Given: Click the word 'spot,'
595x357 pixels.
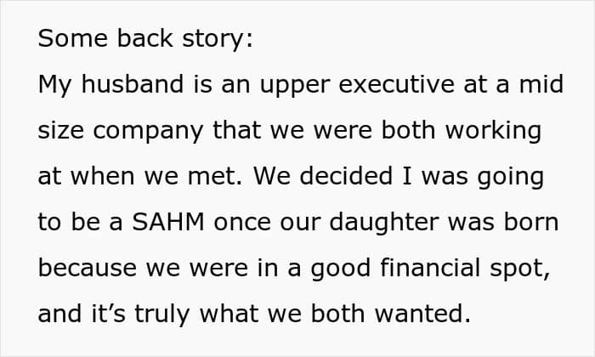Looking at the screenshot, I should pyautogui.click(x=520, y=269).
